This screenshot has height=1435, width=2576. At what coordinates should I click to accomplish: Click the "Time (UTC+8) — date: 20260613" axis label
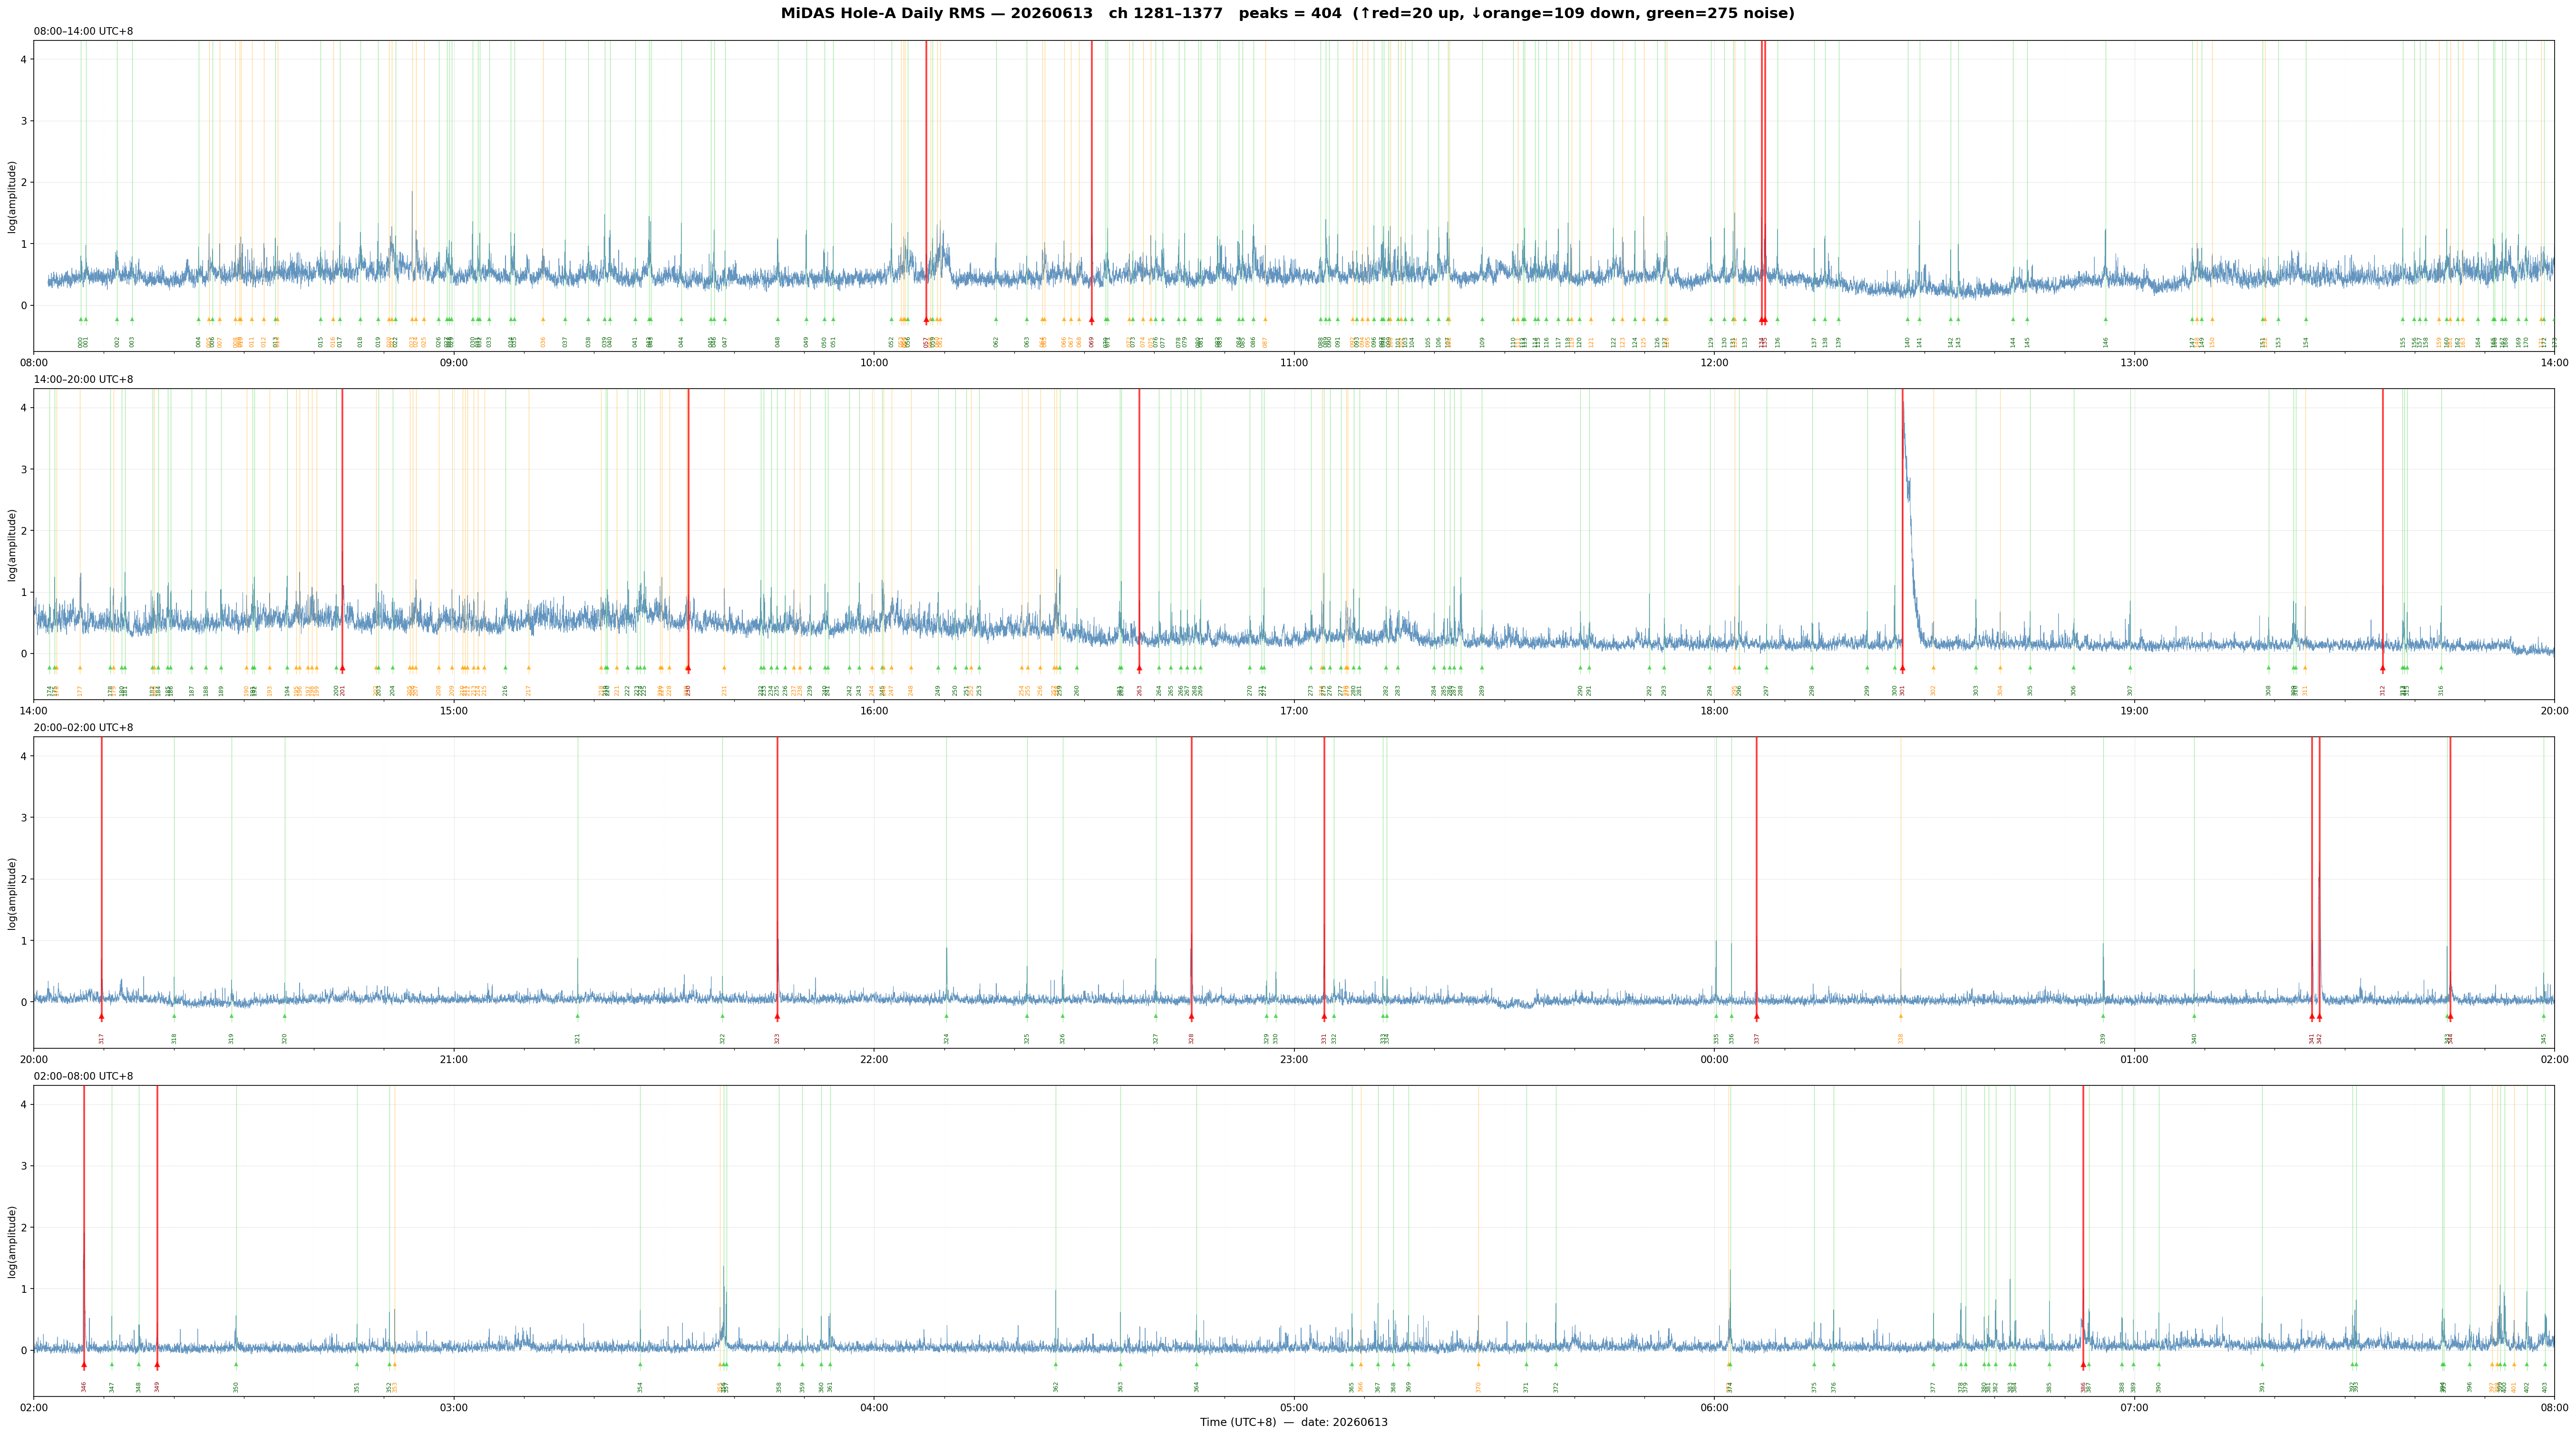click(x=1294, y=1422)
